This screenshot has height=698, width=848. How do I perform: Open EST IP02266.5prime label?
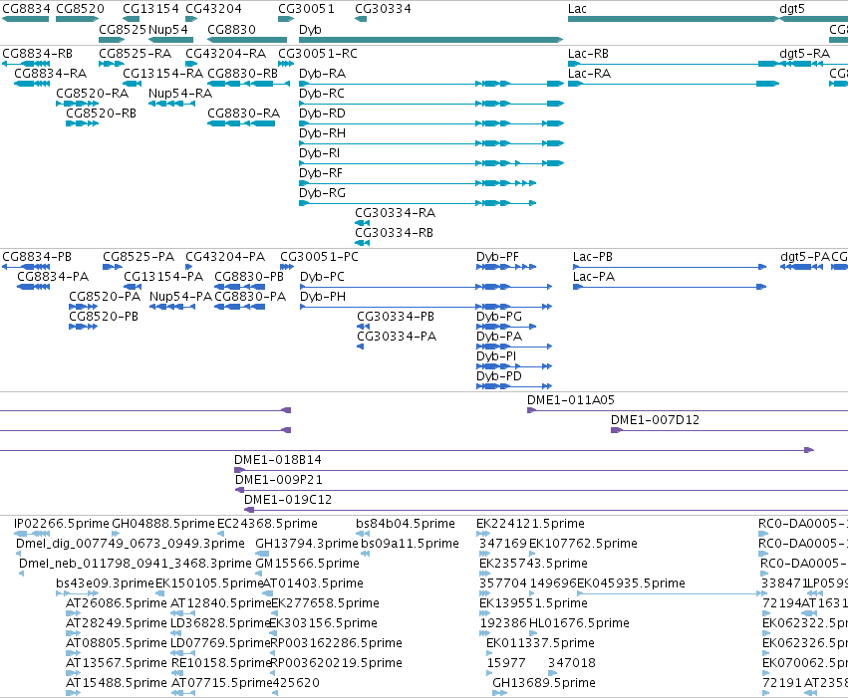[62, 524]
